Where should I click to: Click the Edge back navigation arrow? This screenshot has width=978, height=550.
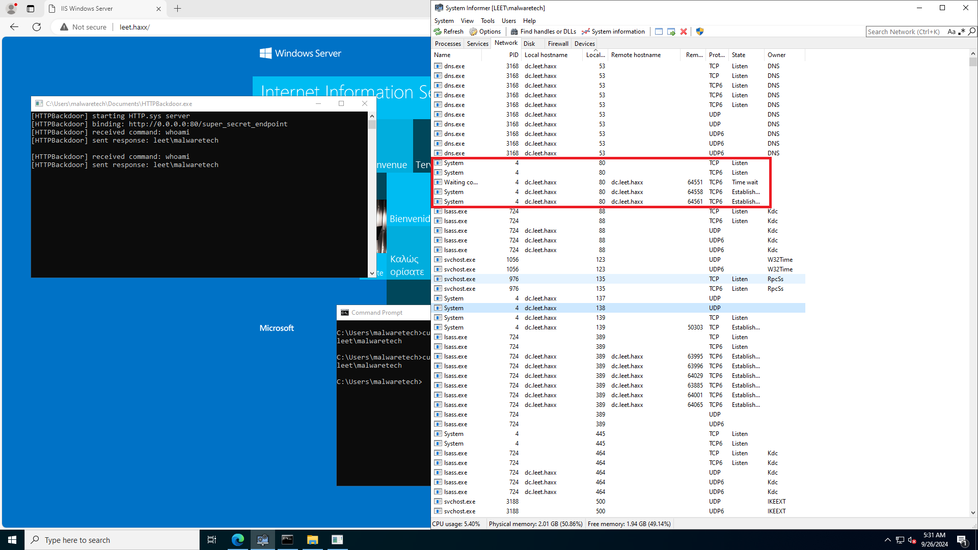point(14,27)
